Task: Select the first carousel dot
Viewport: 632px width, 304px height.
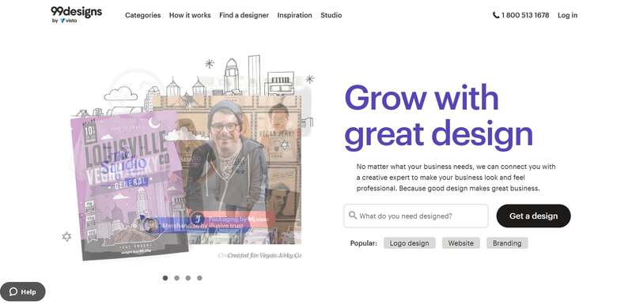Action: (x=165, y=278)
